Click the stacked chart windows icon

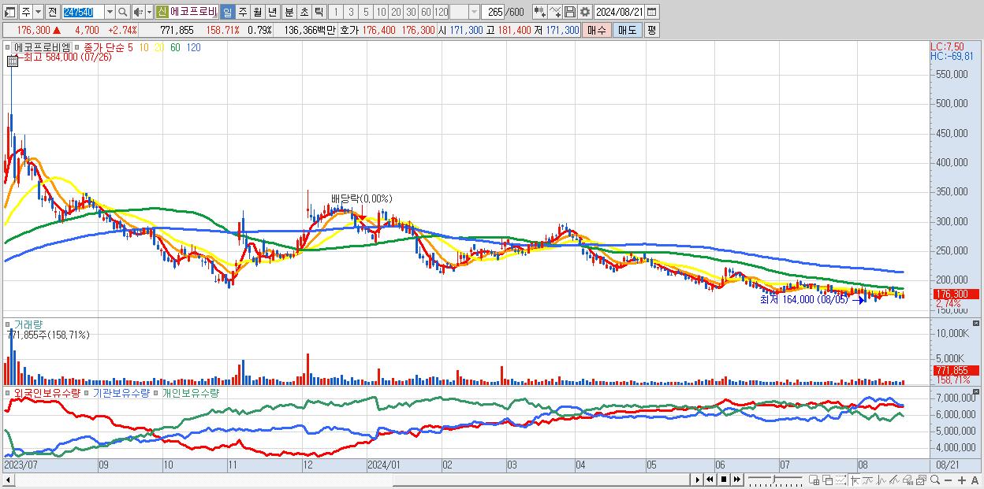tap(921, 480)
